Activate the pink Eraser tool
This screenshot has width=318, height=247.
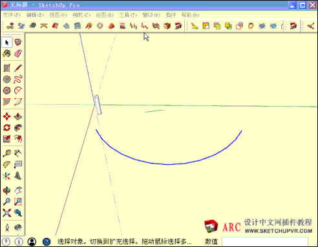[18, 54]
